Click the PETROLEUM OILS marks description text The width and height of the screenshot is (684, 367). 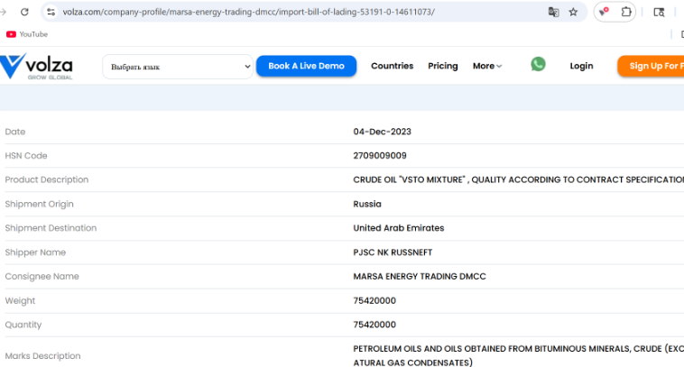(x=519, y=355)
